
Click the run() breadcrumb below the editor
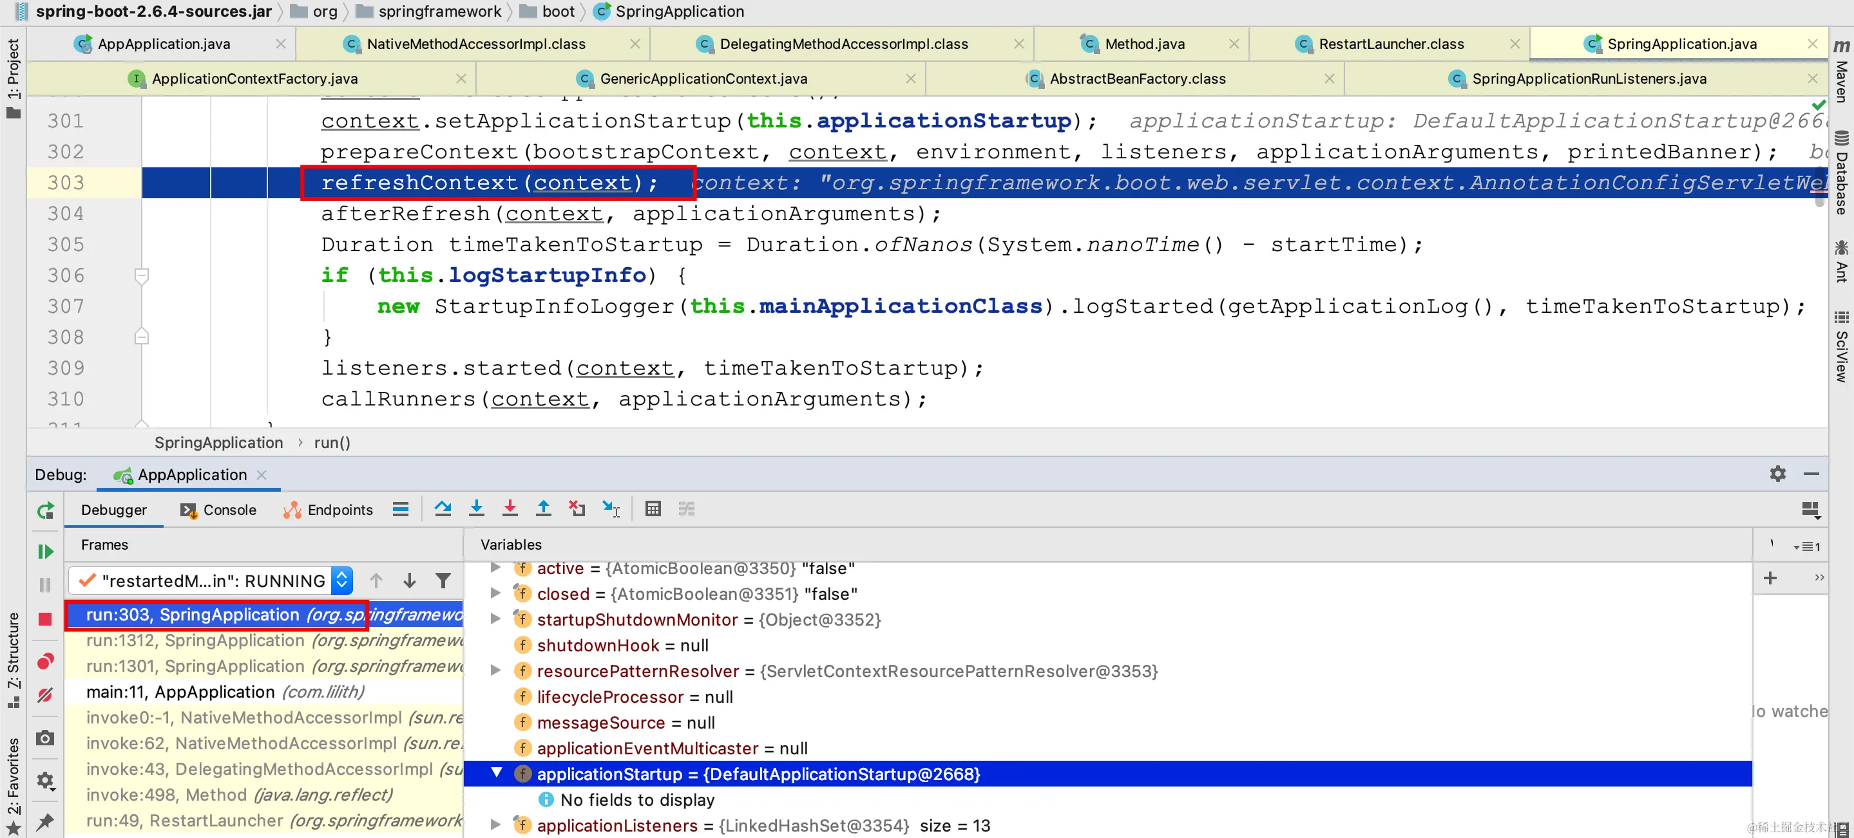click(332, 442)
